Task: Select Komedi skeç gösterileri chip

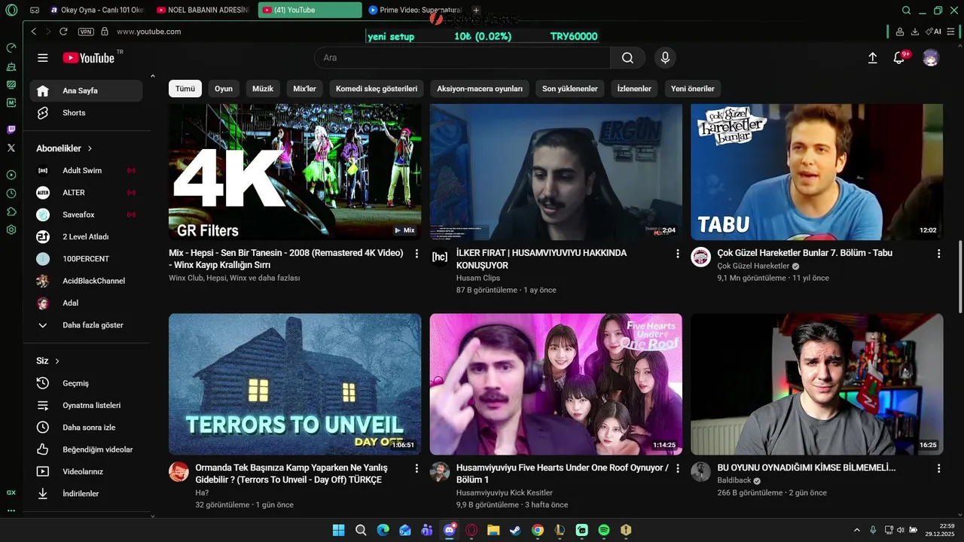Action: click(x=377, y=89)
